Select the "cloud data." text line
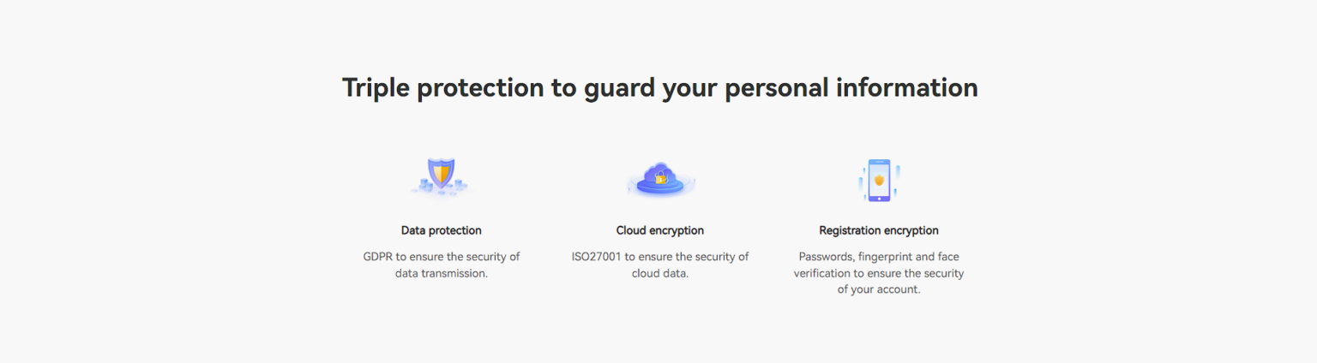Screen dimensions: 1317x363 tap(660, 273)
